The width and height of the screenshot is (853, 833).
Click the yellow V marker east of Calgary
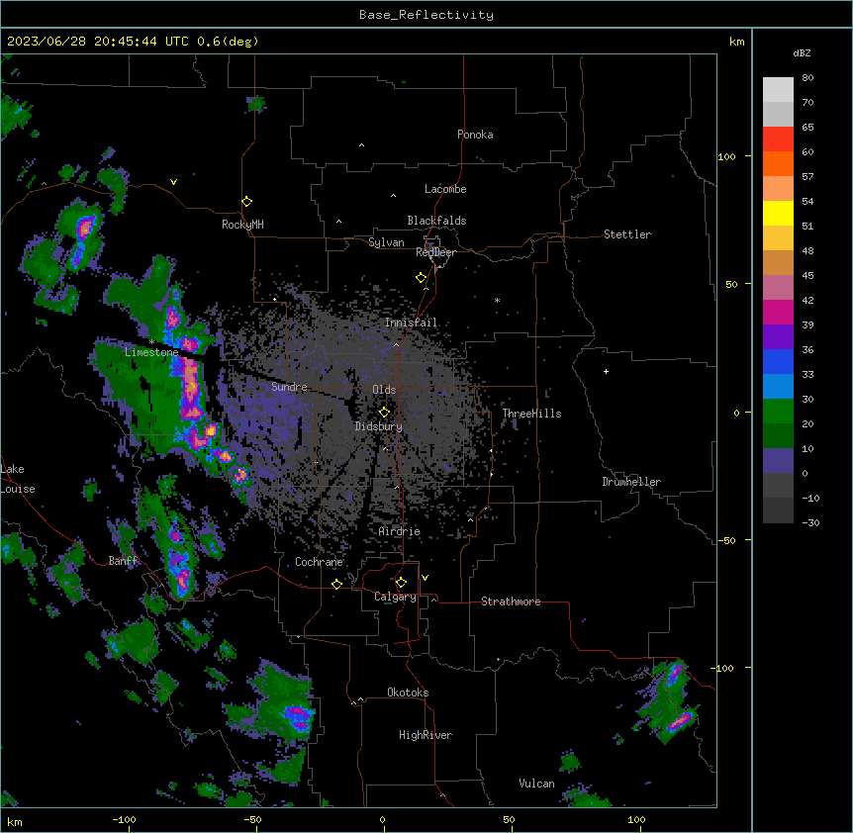click(425, 578)
